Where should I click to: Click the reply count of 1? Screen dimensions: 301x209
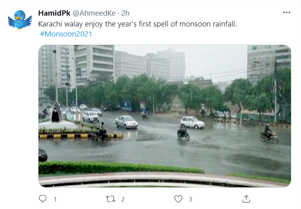pyautogui.click(x=55, y=199)
